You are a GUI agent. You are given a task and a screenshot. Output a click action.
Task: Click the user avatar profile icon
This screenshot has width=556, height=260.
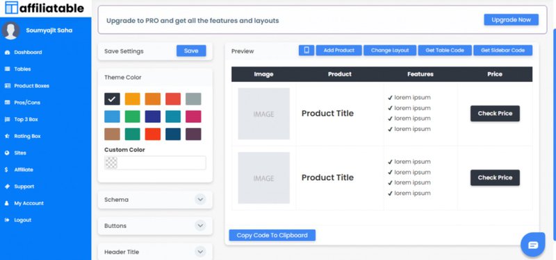10,31
